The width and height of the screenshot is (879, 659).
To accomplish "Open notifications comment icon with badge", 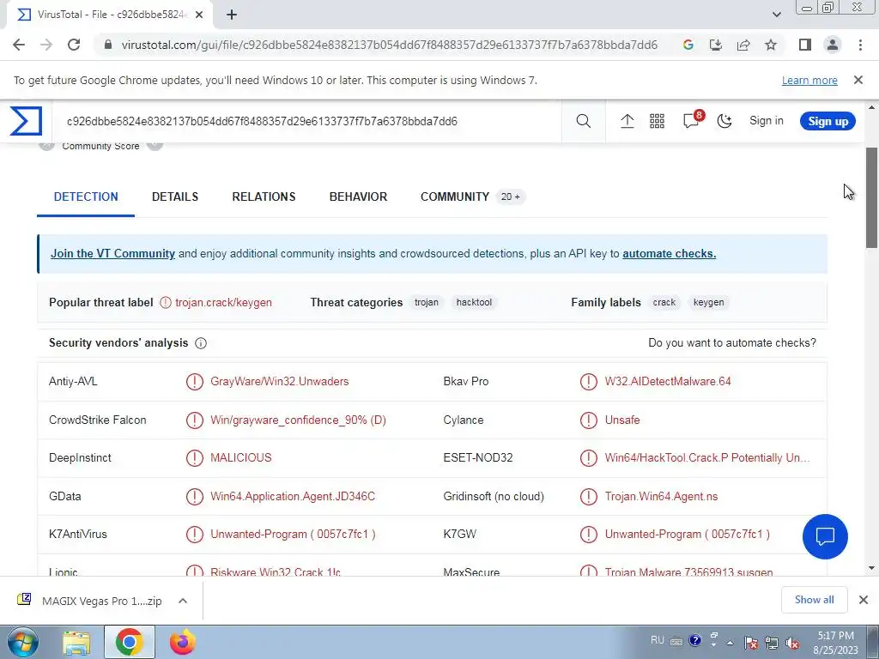I will click(692, 120).
